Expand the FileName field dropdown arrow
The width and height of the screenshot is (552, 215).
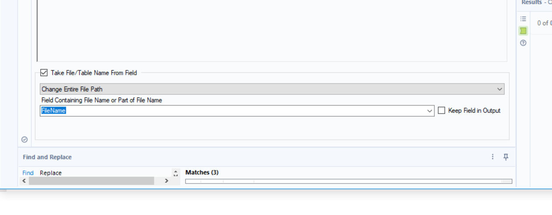coord(430,111)
